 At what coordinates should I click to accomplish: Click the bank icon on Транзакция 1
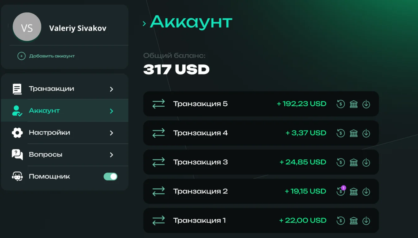354,221
